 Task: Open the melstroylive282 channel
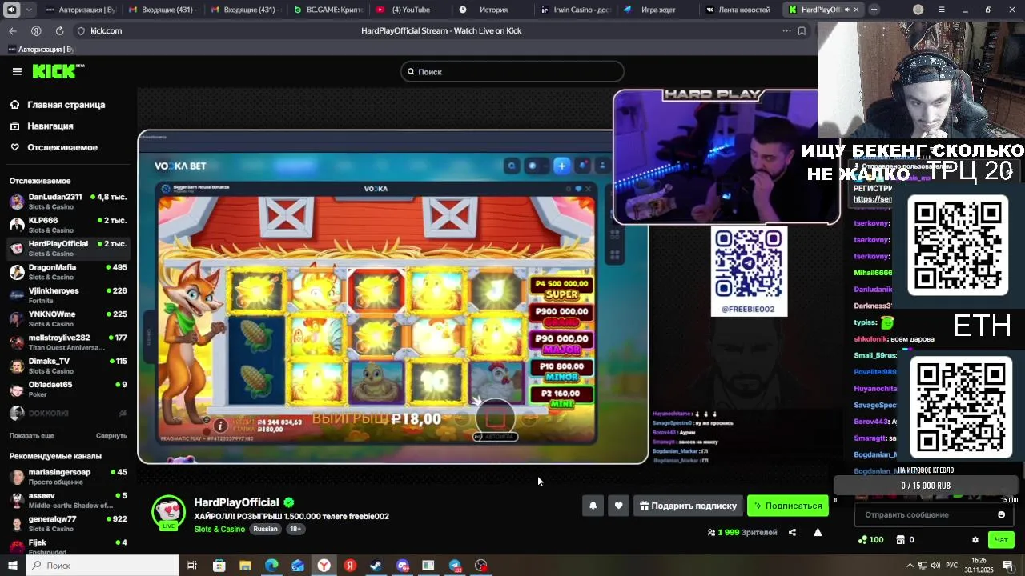pos(67,342)
